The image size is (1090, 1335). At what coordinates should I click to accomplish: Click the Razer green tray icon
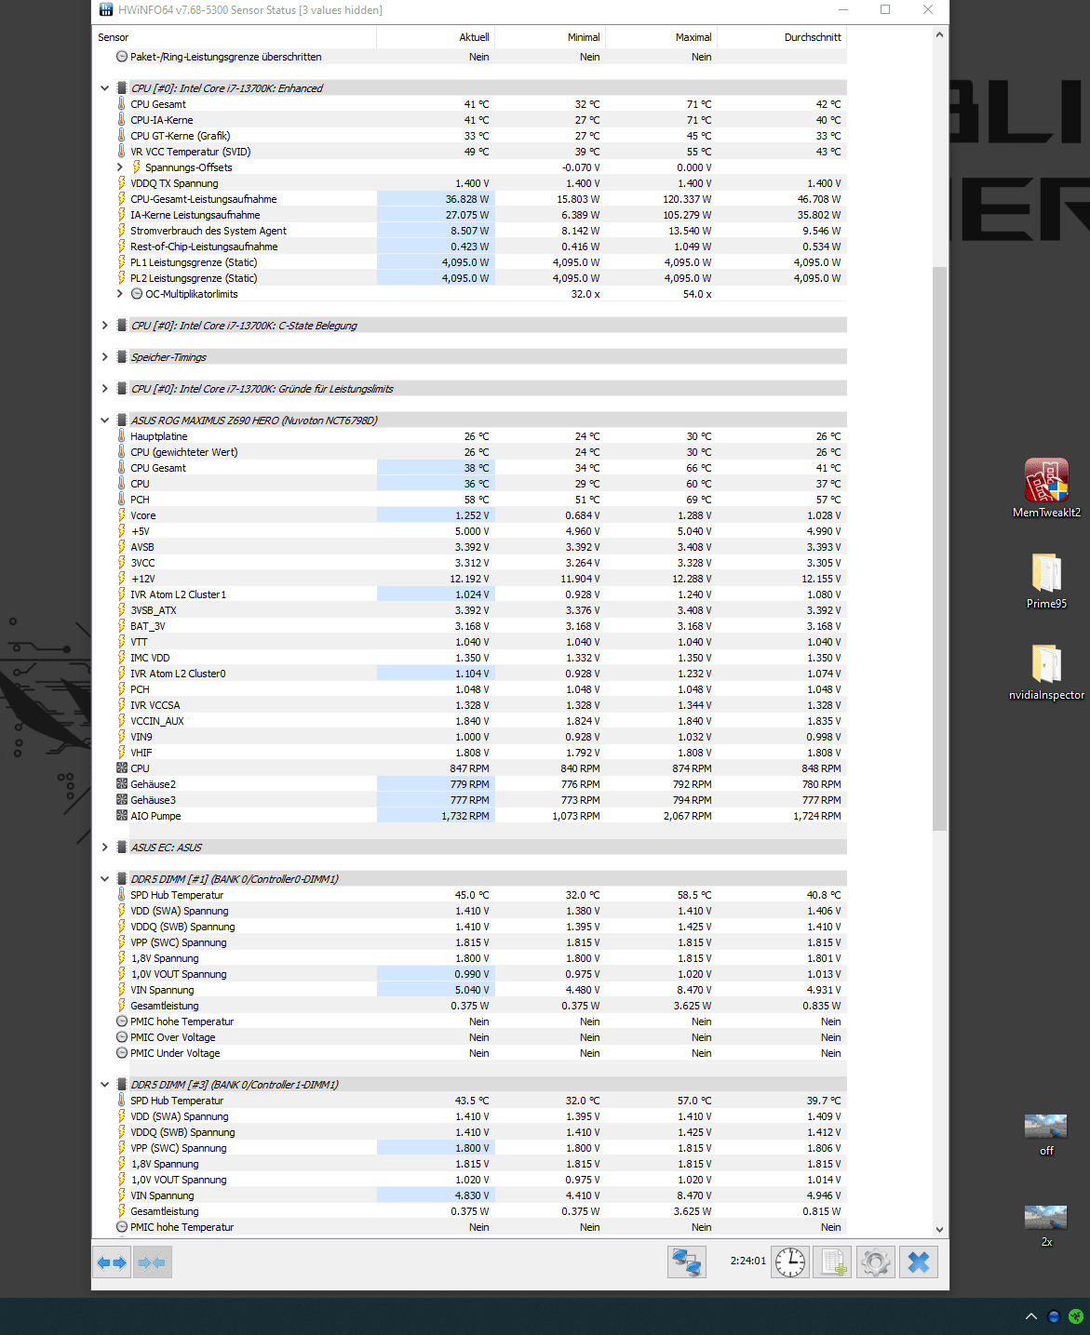[x=1076, y=1316]
